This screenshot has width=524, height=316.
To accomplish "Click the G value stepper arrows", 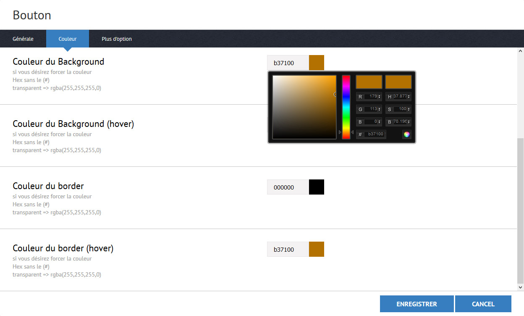I will (380, 109).
